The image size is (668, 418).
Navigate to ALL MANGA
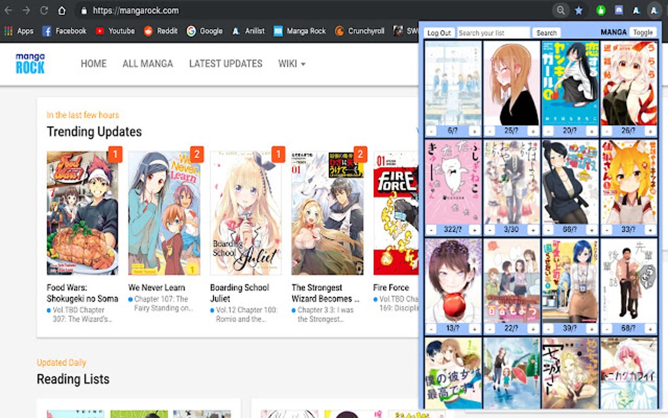(x=147, y=64)
